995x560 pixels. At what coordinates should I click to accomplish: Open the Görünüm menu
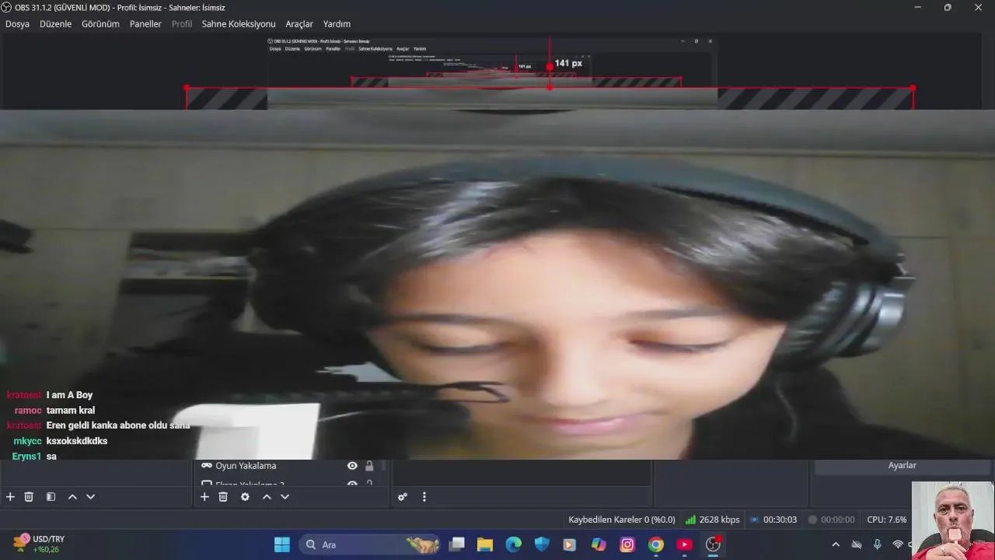click(100, 24)
